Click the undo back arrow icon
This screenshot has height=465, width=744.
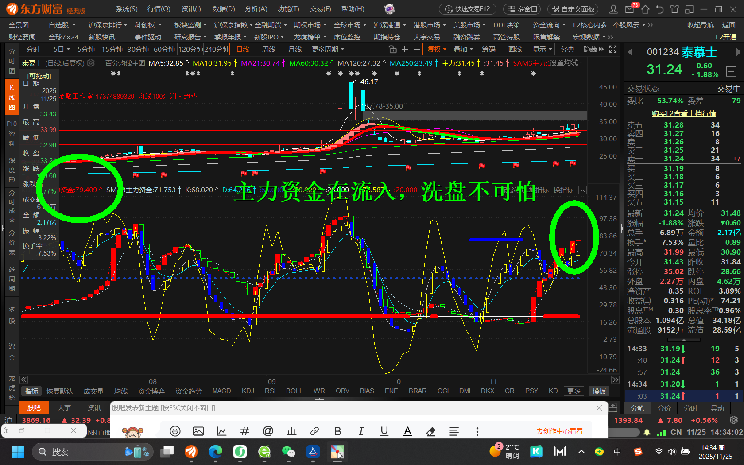(660, 9)
